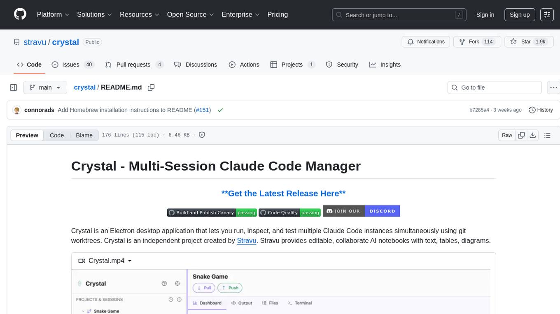Open Get the Latest Release Here link
Screen dimensions: 560x314
tap(283, 193)
